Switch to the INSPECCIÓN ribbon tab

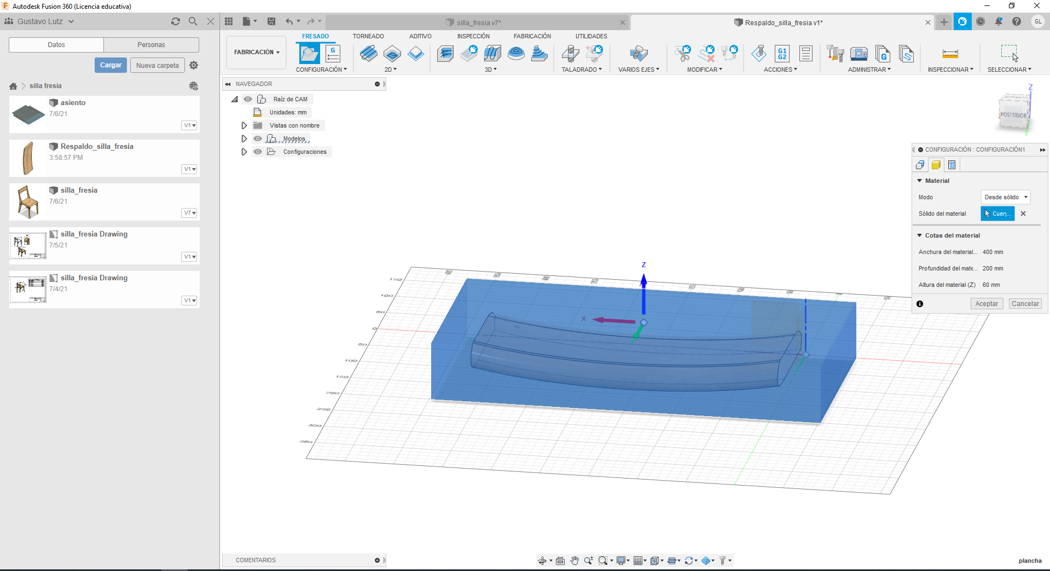473,36
